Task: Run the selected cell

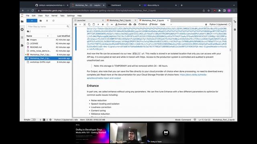Action: coord(98,24)
